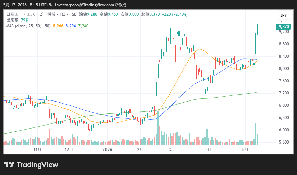Click the 日精エー・エス・ビー機械 symbol title

(31, 14)
